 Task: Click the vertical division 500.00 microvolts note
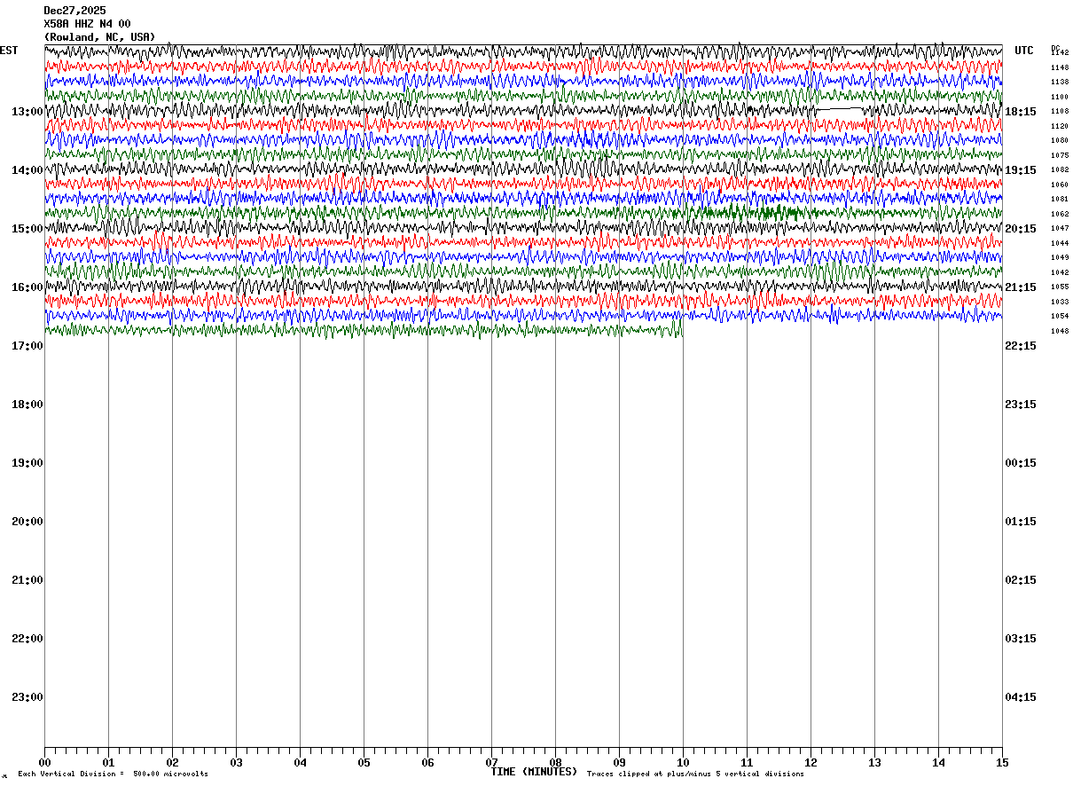click(x=114, y=774)
